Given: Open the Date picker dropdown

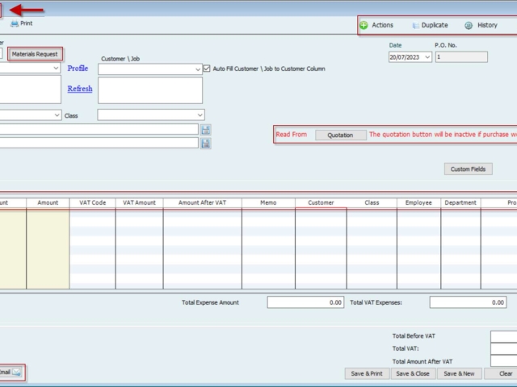Looking at the screenshot, I should point(427,57).
